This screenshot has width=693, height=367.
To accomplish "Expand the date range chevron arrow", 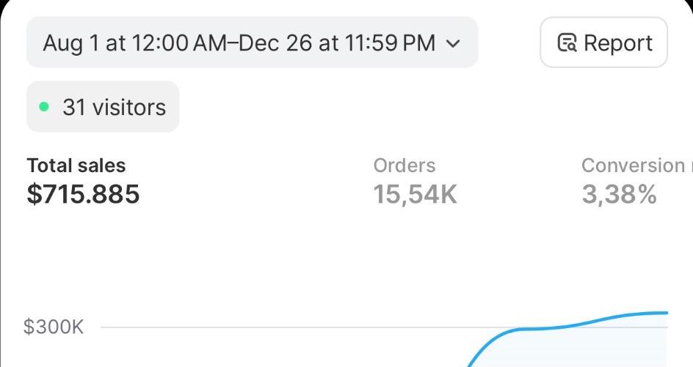I will point(453,44).
